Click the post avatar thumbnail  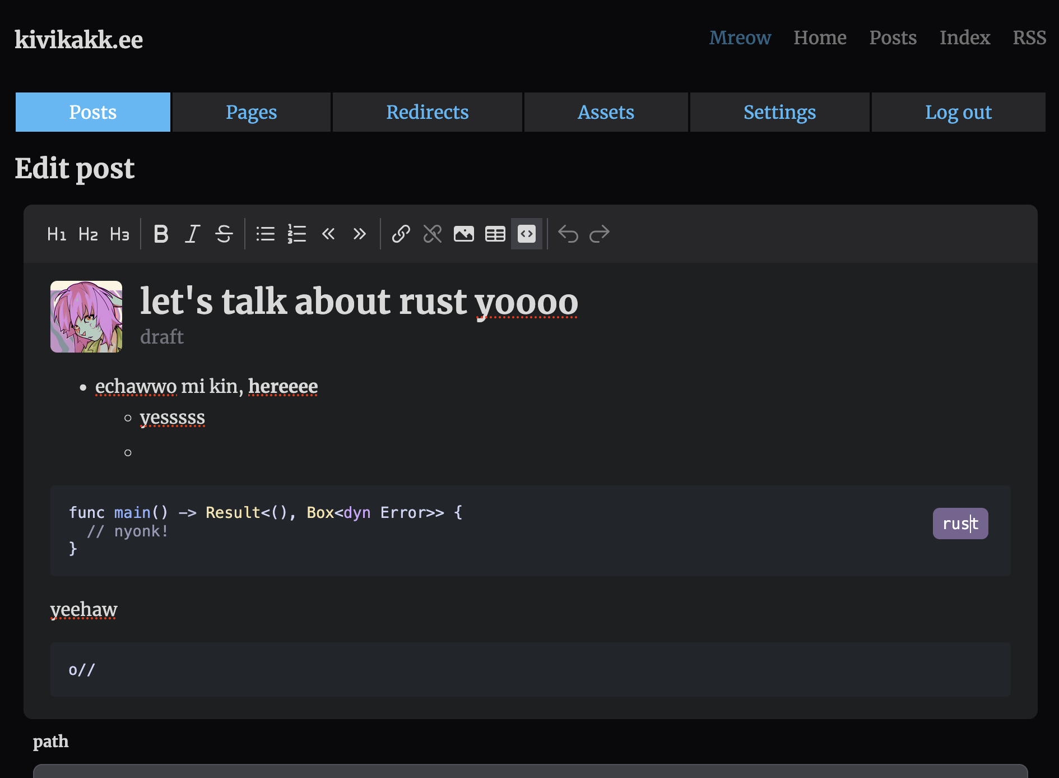pos(86,317)
